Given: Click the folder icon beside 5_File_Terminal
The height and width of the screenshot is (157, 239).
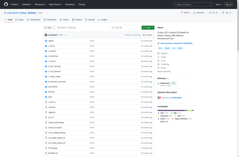Looking at the screenshot, I should click(x=46, y=66).
